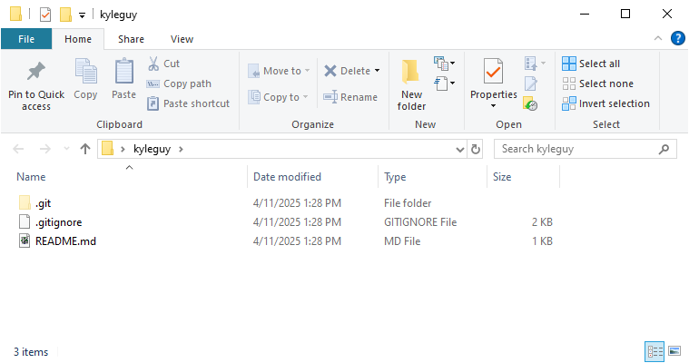Switch to large icons view in the status bar
This screenshot has width=689, height=363.
[674, 350]
